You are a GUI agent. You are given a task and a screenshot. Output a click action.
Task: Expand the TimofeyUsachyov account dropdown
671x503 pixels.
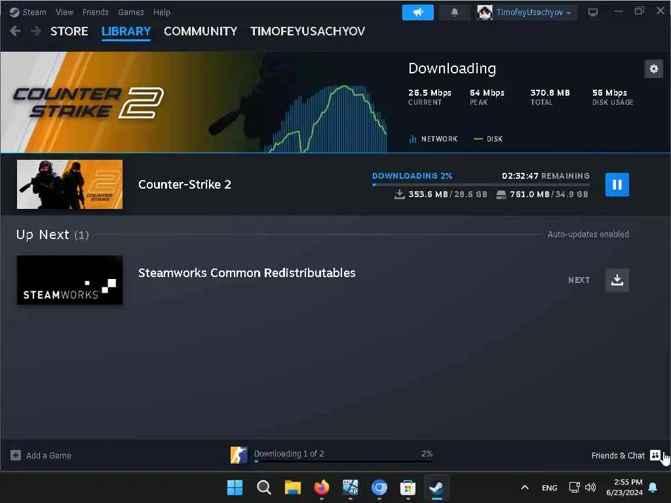533,12
